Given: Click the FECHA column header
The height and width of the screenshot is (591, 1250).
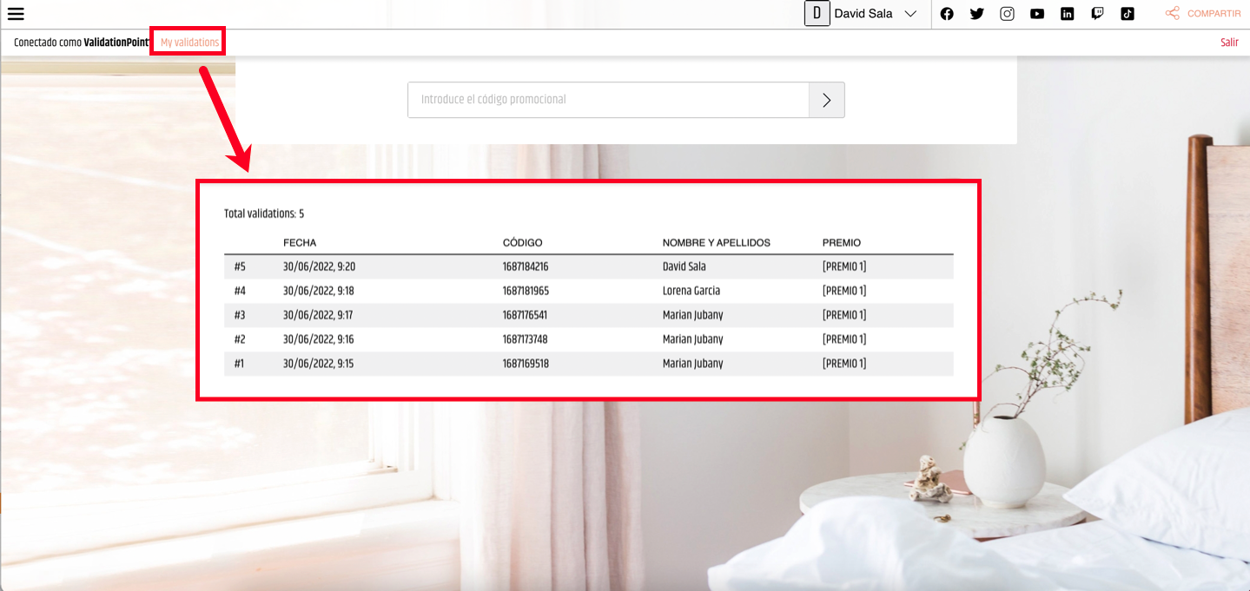Looking at the screenshot, I should [x=300, y=243].
